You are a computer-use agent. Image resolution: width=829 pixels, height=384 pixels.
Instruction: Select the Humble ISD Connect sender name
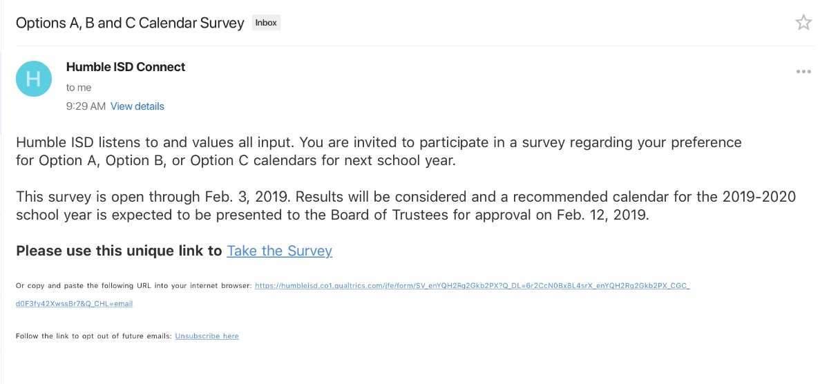click(126, 67)
